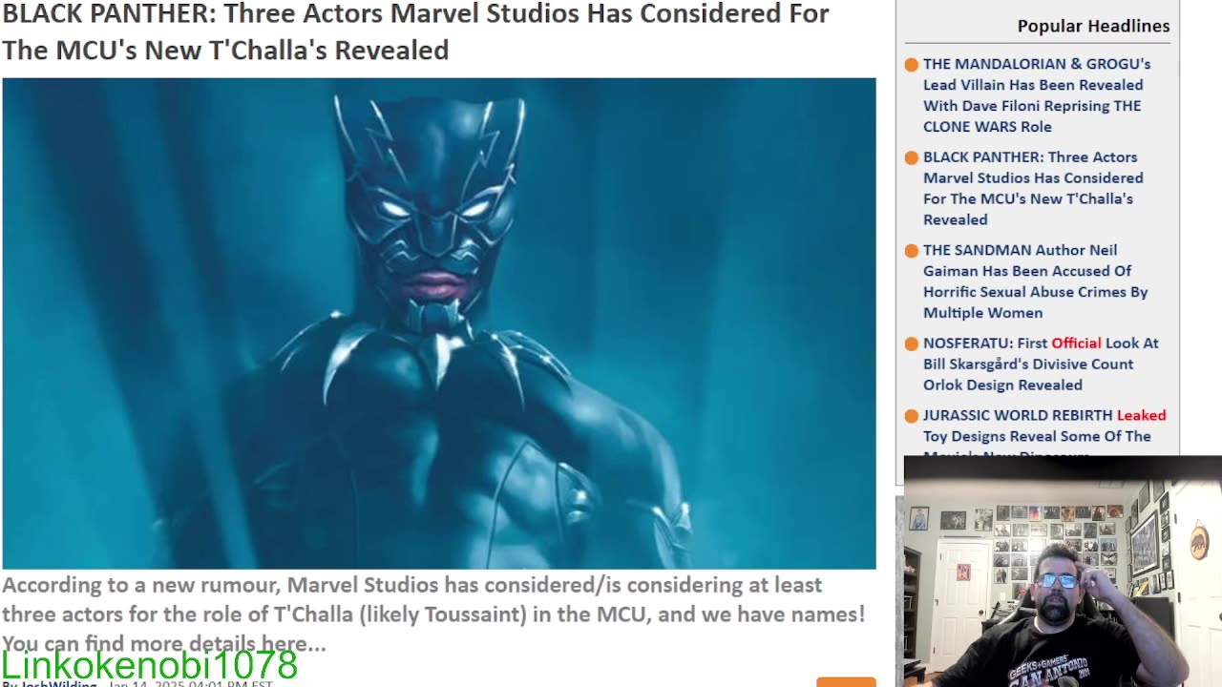Open THE SANDMAN Neil Gaiman headline link
The height and width of the screenshot is (687, 1222).
1035,281
